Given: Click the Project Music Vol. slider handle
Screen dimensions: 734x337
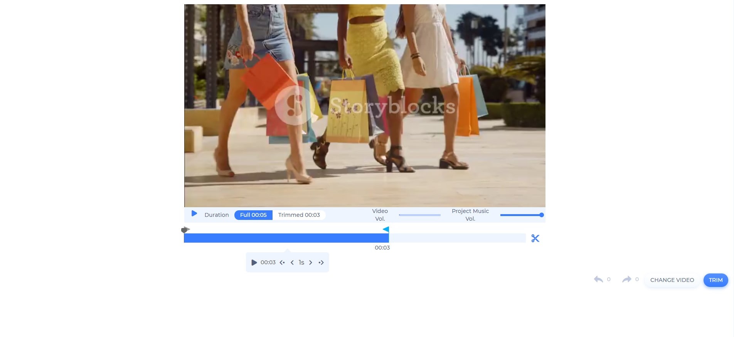Looking at the screenshot, I should coord(541,215).
